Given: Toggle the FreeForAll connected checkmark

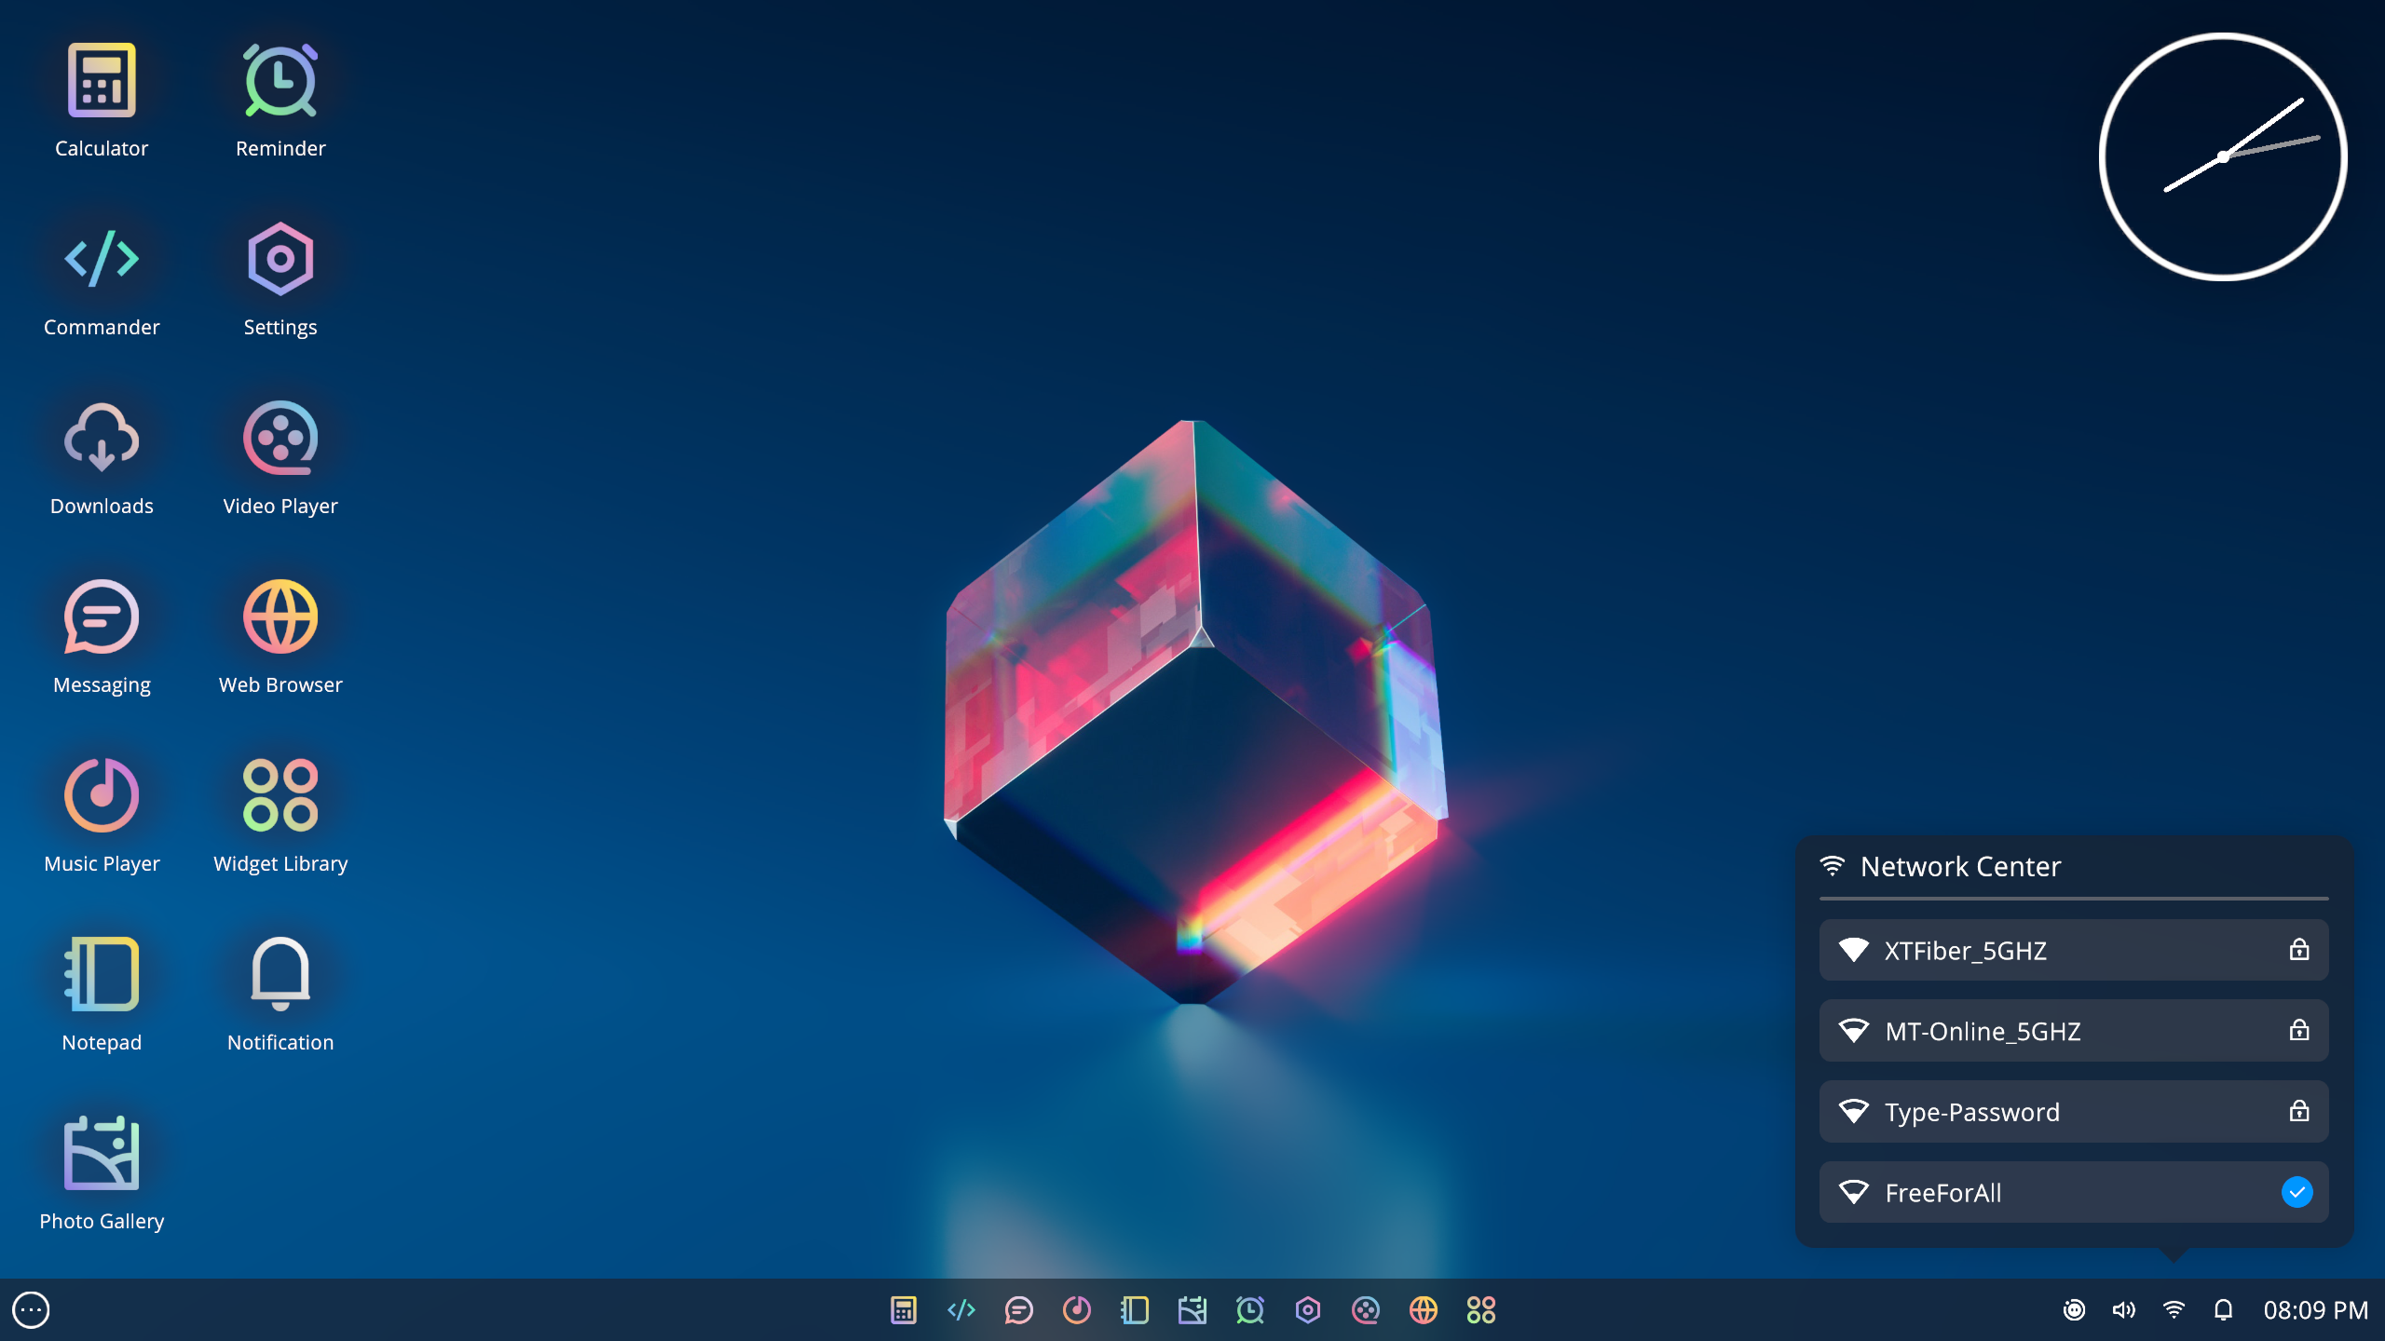Looking at the screenshot, I should [2296, 1192].
